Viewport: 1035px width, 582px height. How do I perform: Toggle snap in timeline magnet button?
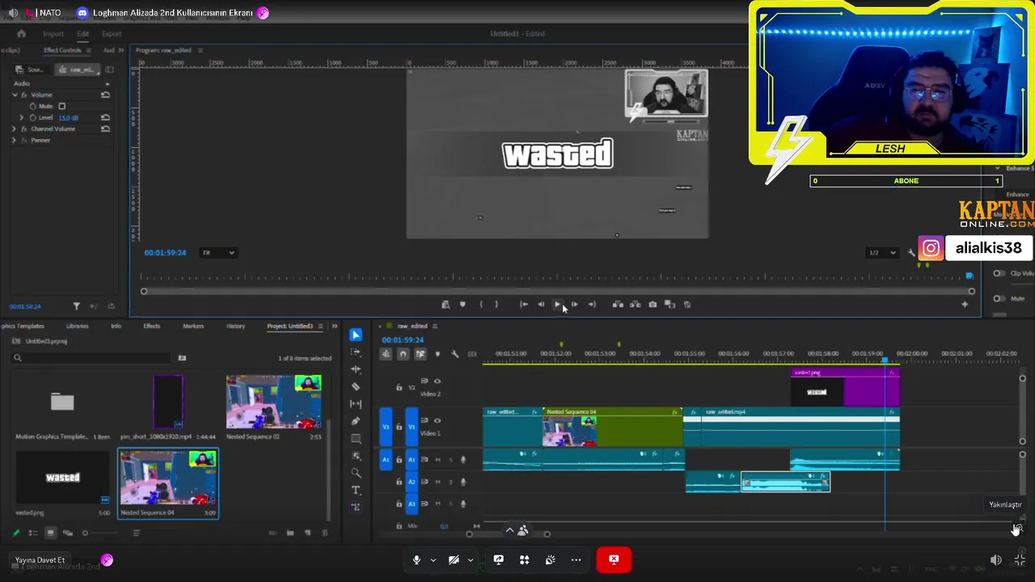coord(403,354)
